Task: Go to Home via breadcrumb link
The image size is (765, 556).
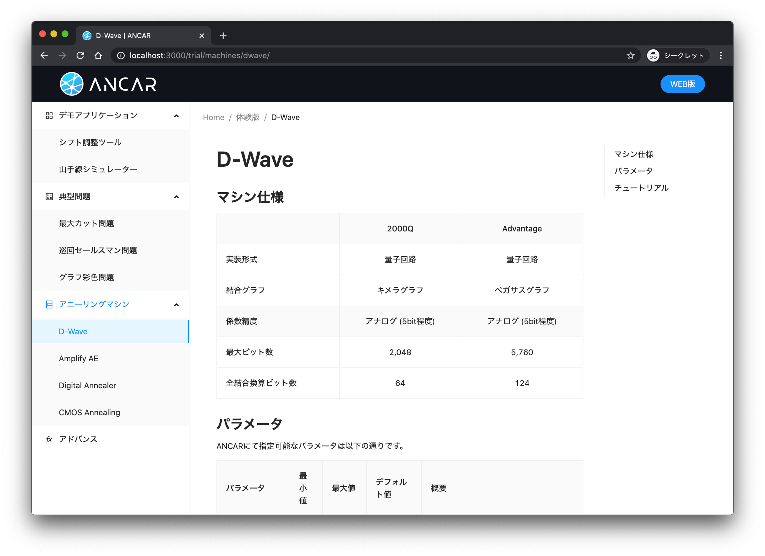Action: click(x=213, y=117)
